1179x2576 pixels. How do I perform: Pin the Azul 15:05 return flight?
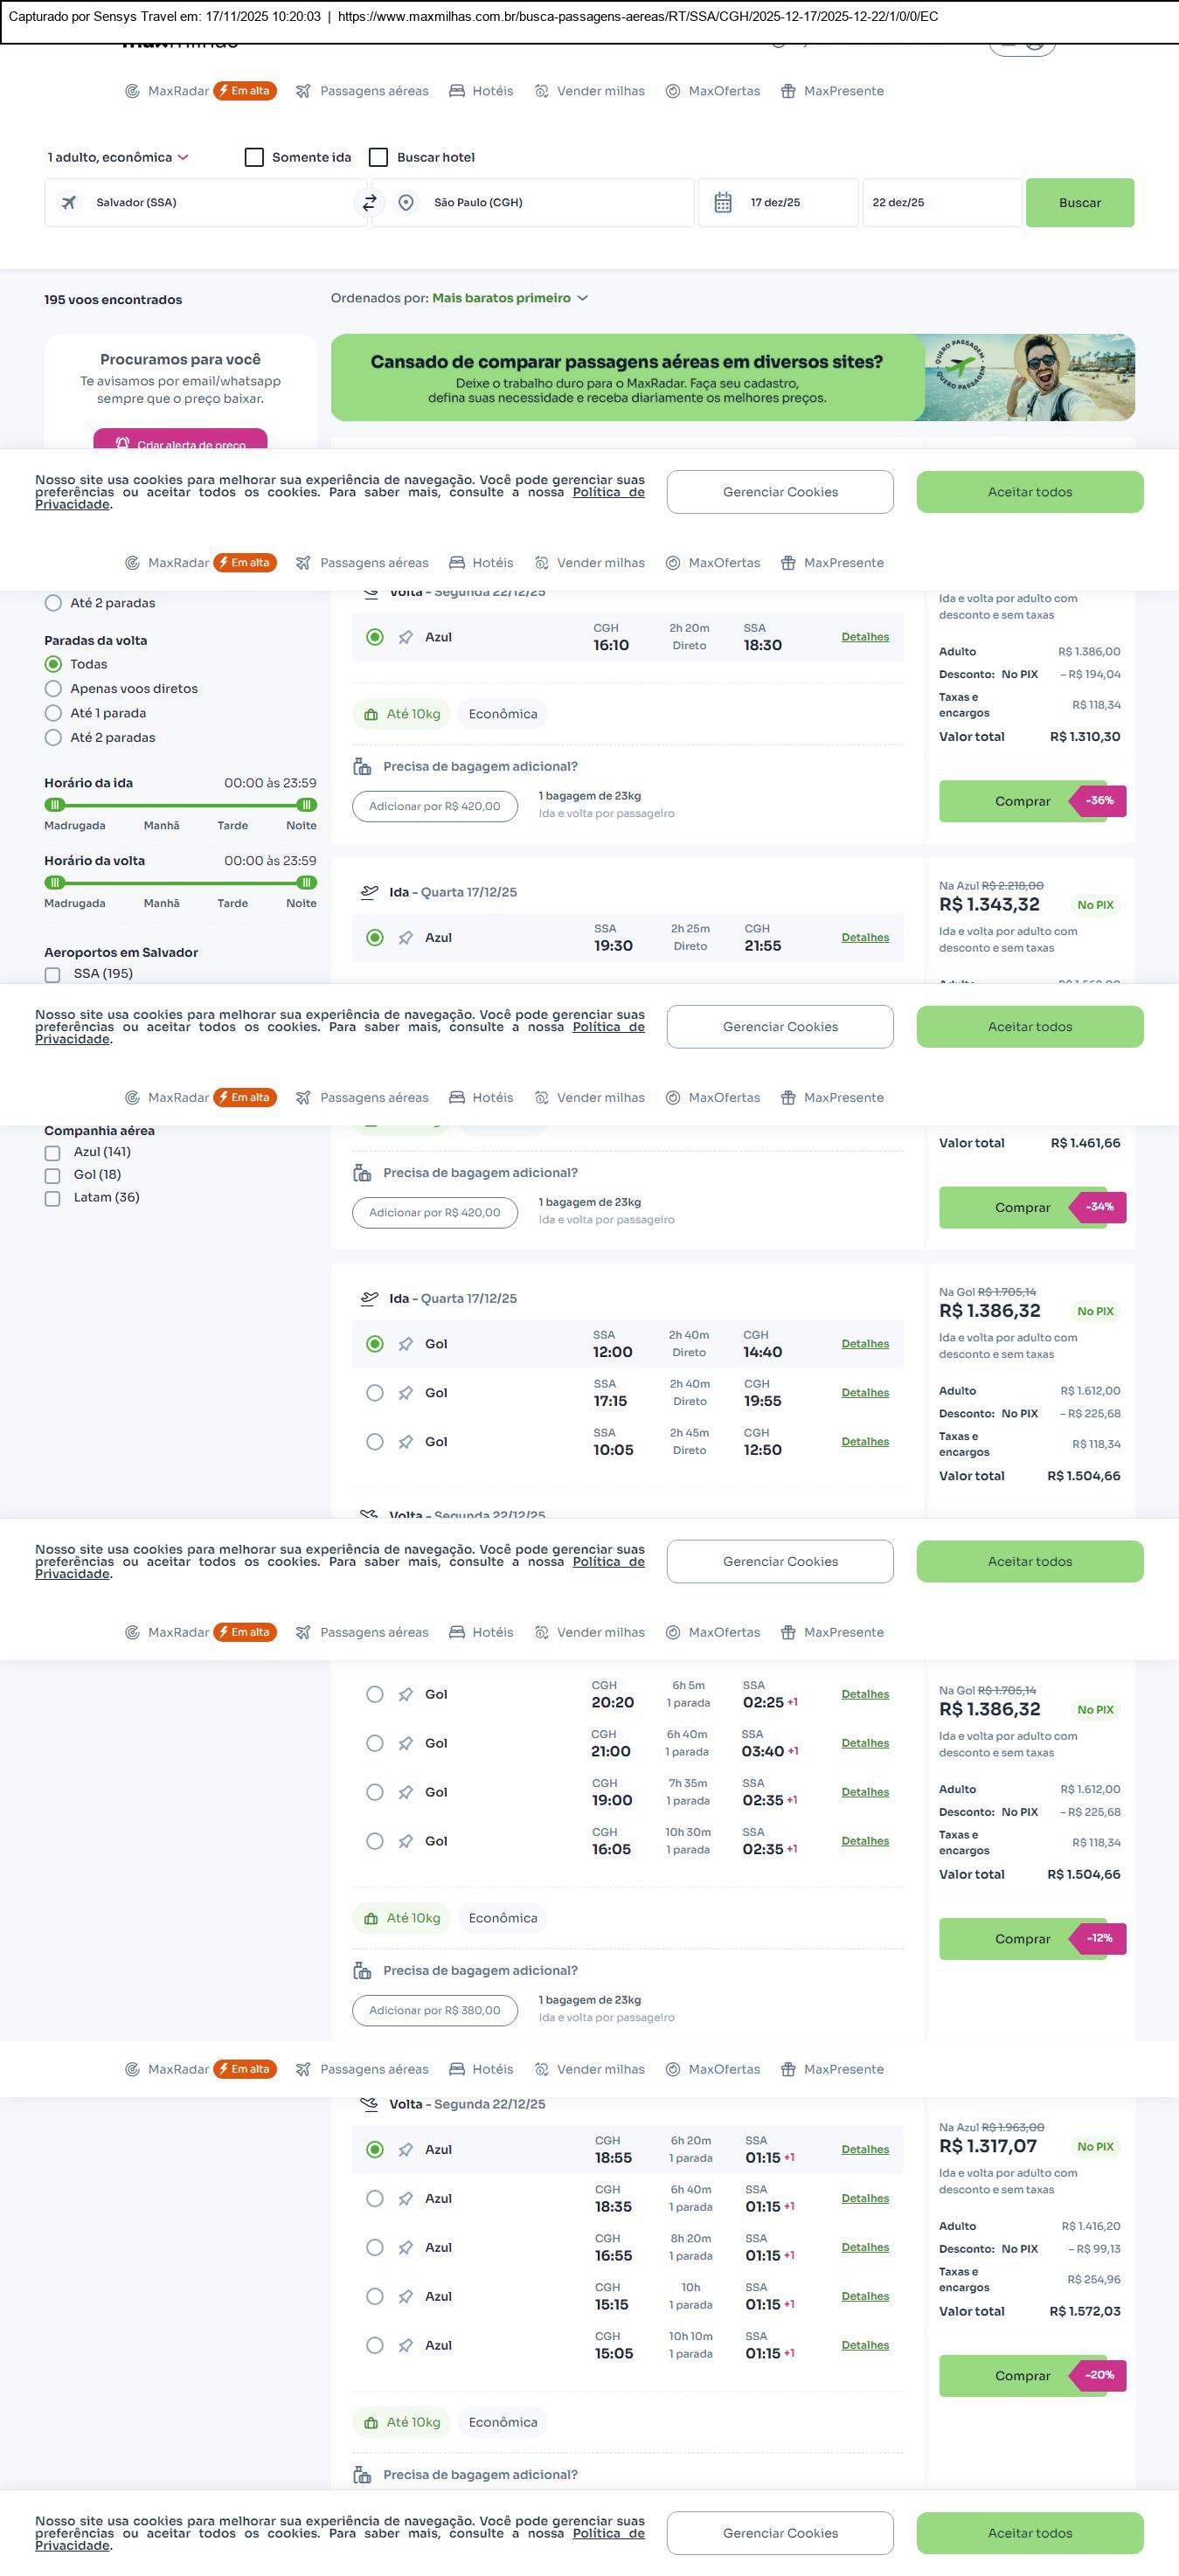click(x=406, y=2345)
